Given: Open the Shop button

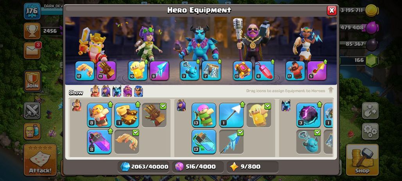Looking at the screenshot, I should pos(362,160).
